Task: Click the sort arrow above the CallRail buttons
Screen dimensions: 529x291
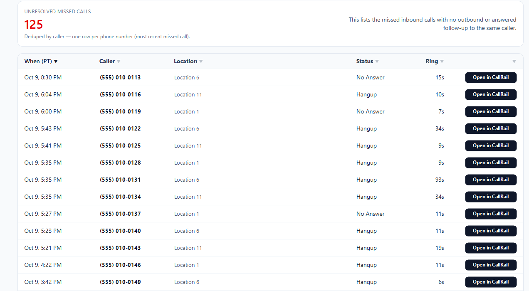Action: click(x=514, y=62)
